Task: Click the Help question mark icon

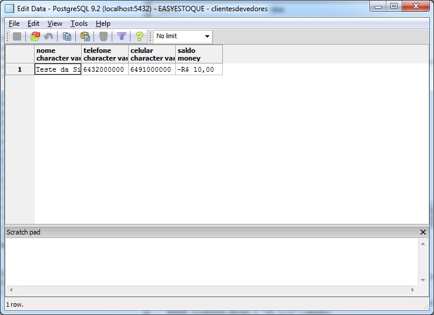Action: [x=139, y=36]
